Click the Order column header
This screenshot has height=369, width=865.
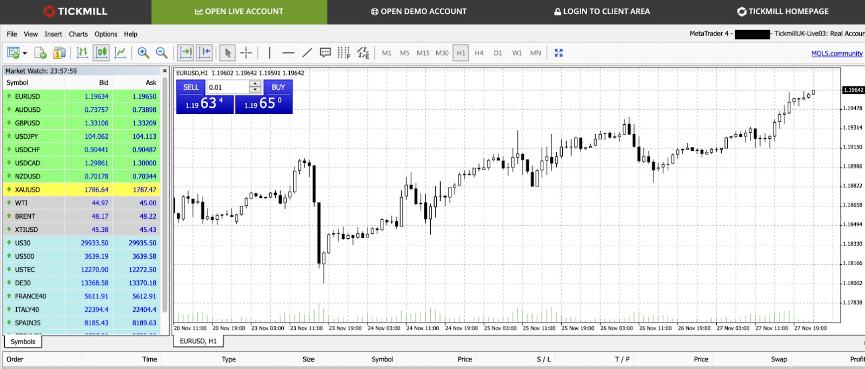(x=15, y=359)
